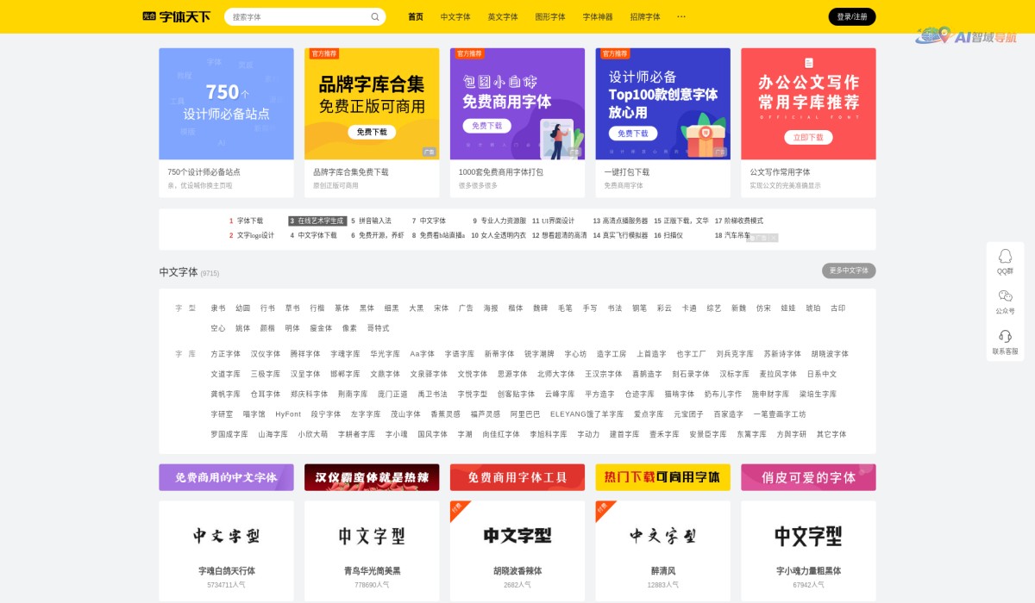
Task: Click the 登录/注册 button
Action: pos(851,16)
